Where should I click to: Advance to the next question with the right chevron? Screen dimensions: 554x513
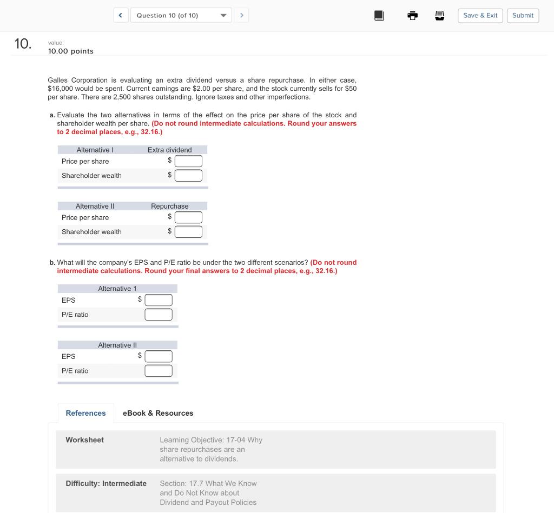click(x=241, y=15)
